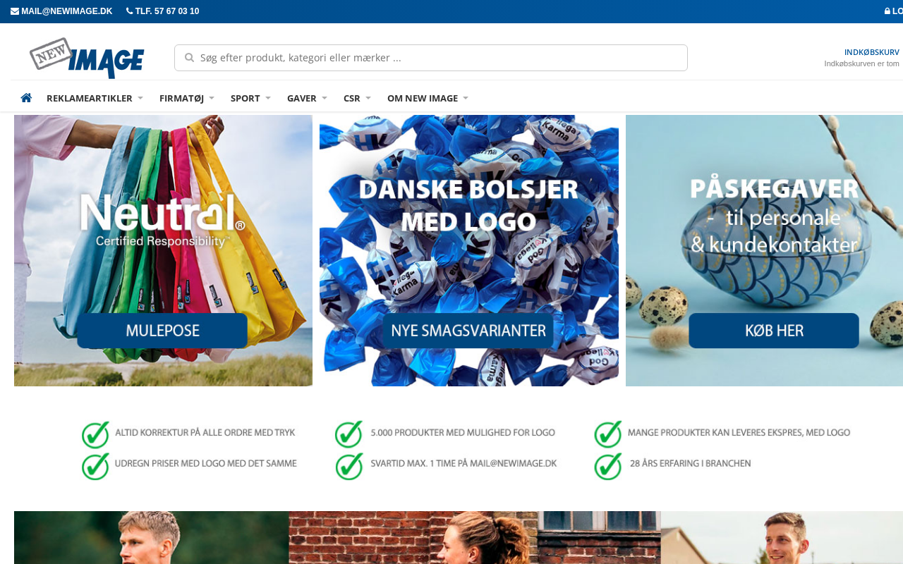
Task: Focus the product search input field
Action: click(431, 58)
